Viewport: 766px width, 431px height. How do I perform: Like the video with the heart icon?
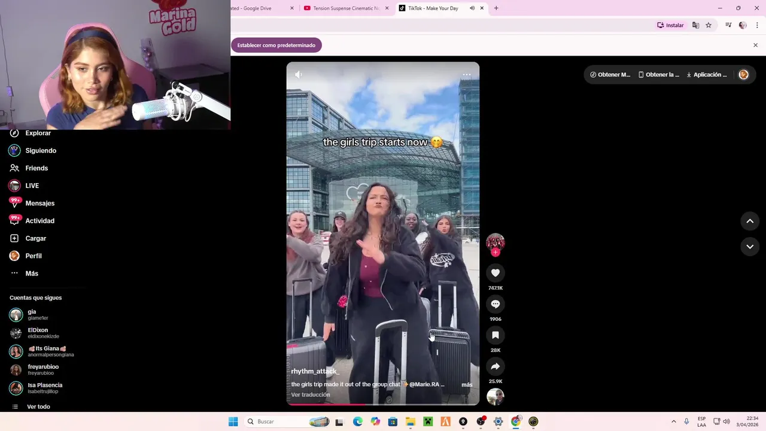(495, 273)
